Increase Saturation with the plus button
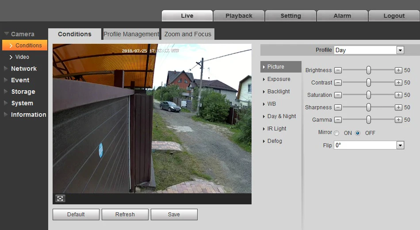420x230 pixels. pos(398,95)
